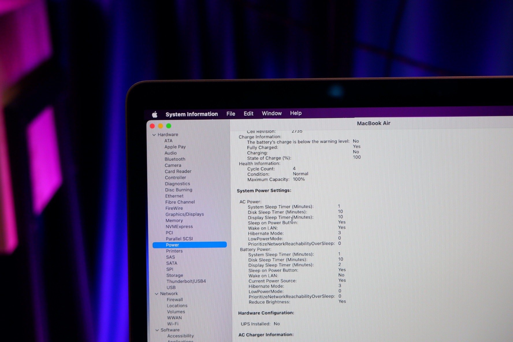Click the Fully Charged row
The width and height of the screenshot is (513, 342).
304,147
